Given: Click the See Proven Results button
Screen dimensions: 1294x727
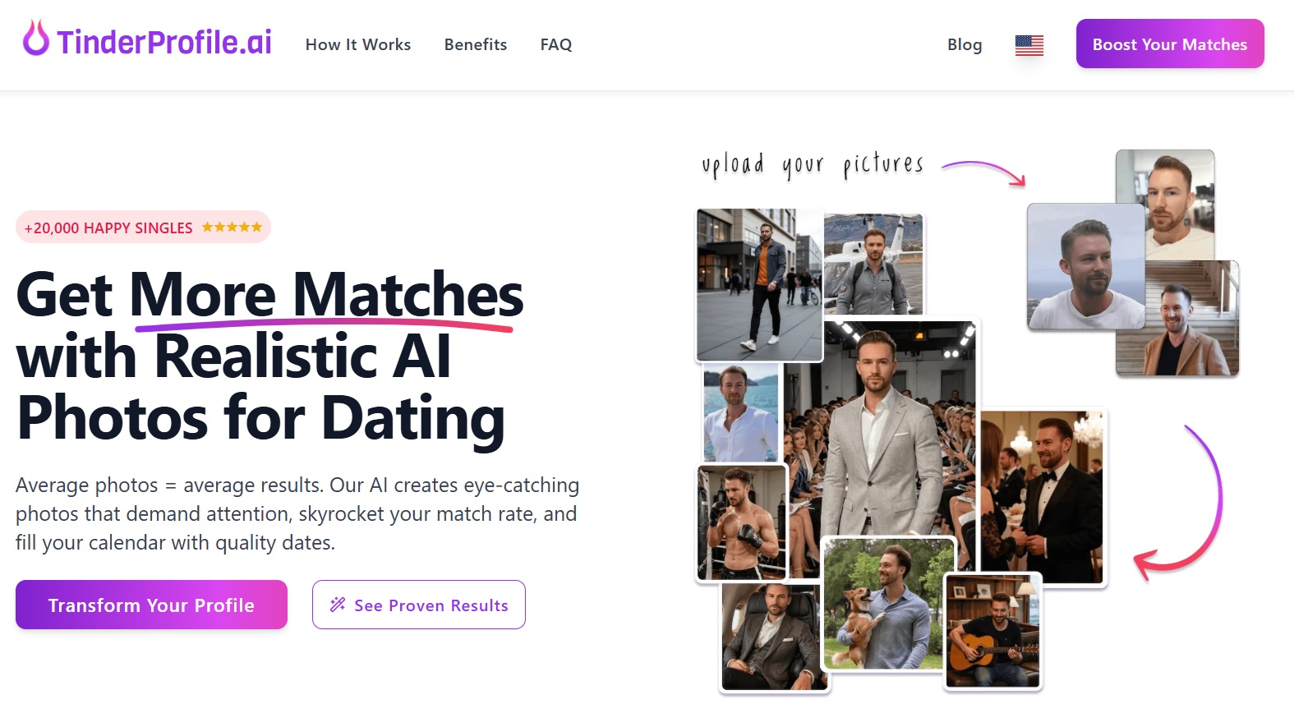Looking at the screenshot, I should pyautogui.click(x=419, y=605).
